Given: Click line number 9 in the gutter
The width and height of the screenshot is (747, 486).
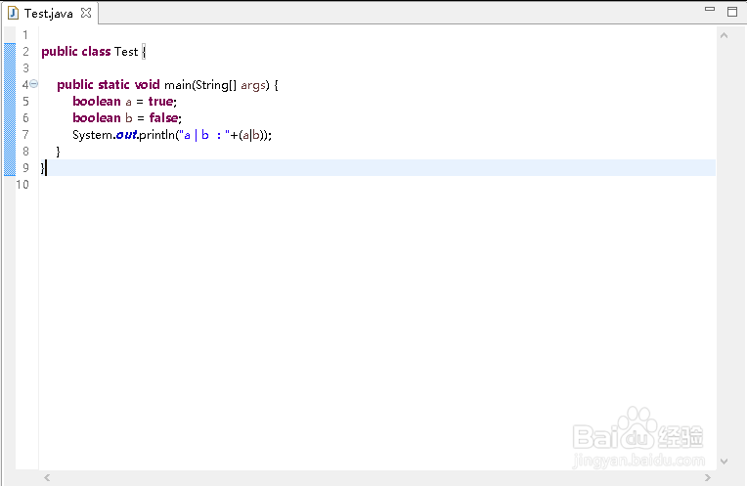Looking at the screenshot, I should (25, 168).
